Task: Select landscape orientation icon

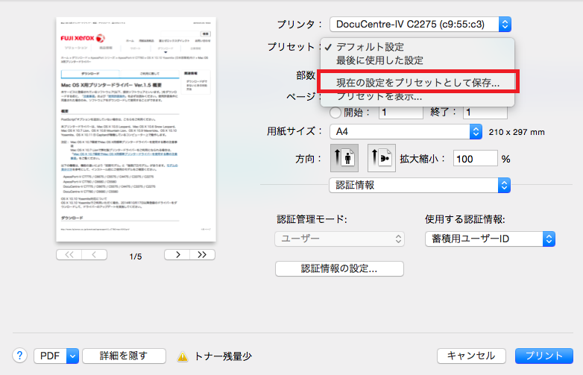Action: point(381,159)
